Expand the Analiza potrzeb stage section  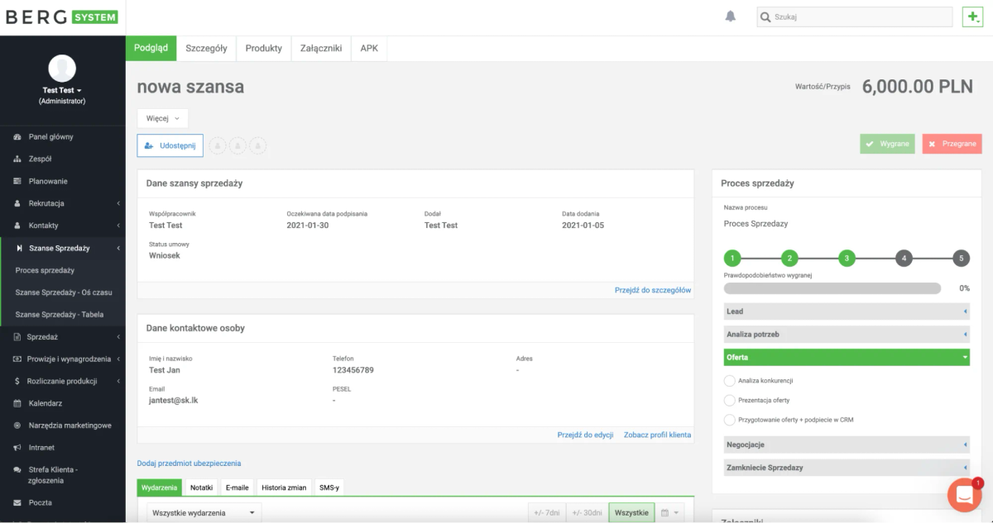point(847,335)
